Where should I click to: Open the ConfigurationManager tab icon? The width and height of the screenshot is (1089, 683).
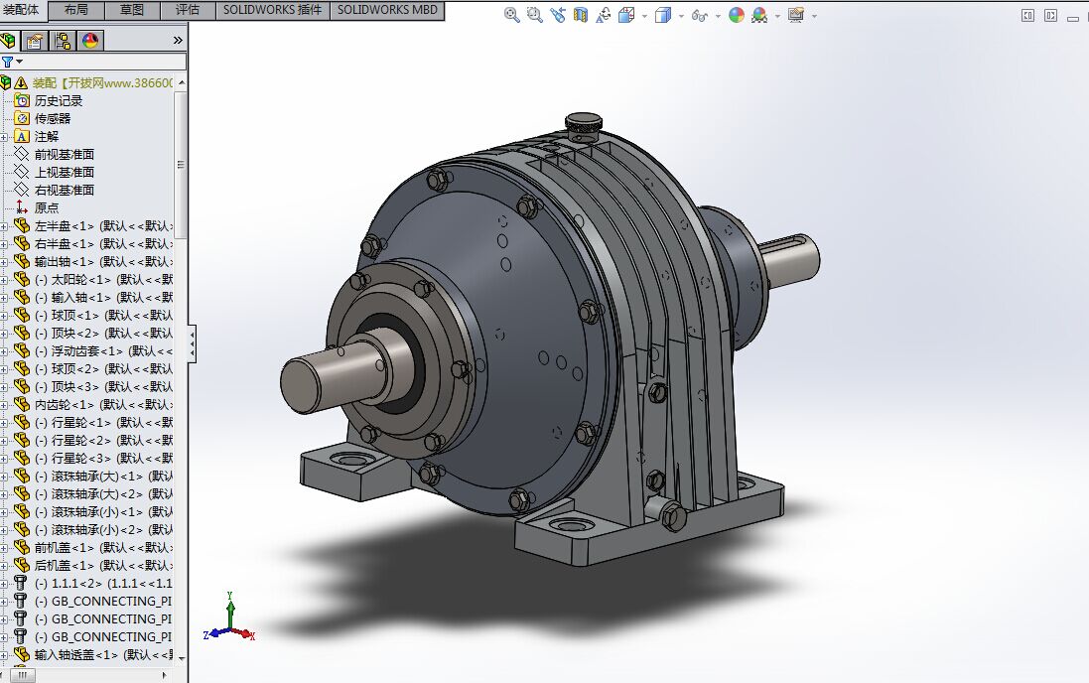63,41
